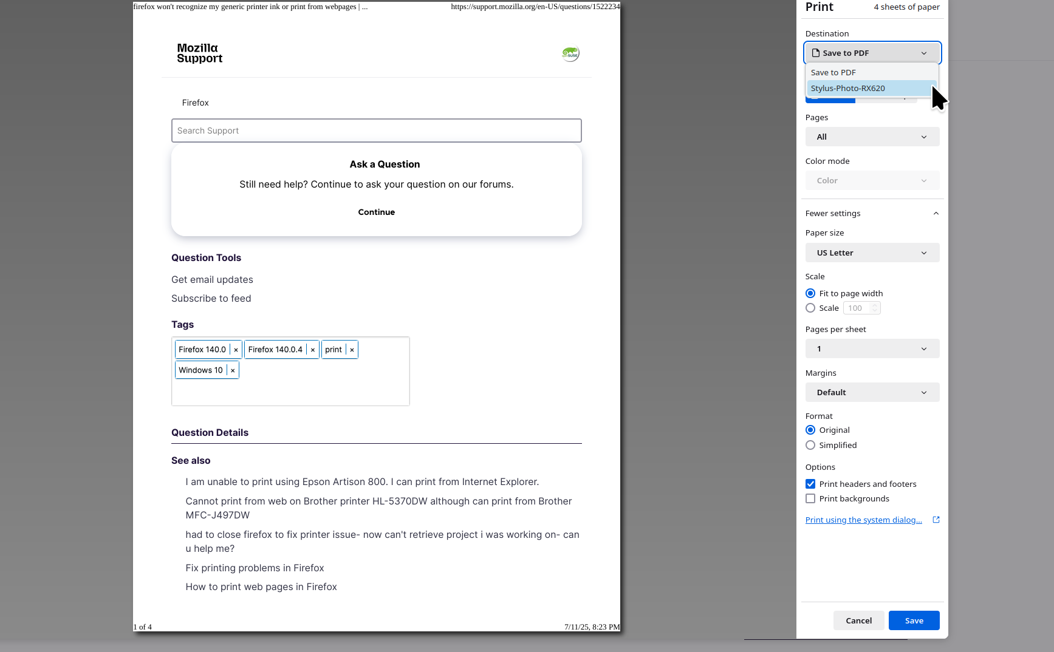This screenshot has width=1054, height=652.
Task: Remove the print tag with its x
Action: coord(352,350)
